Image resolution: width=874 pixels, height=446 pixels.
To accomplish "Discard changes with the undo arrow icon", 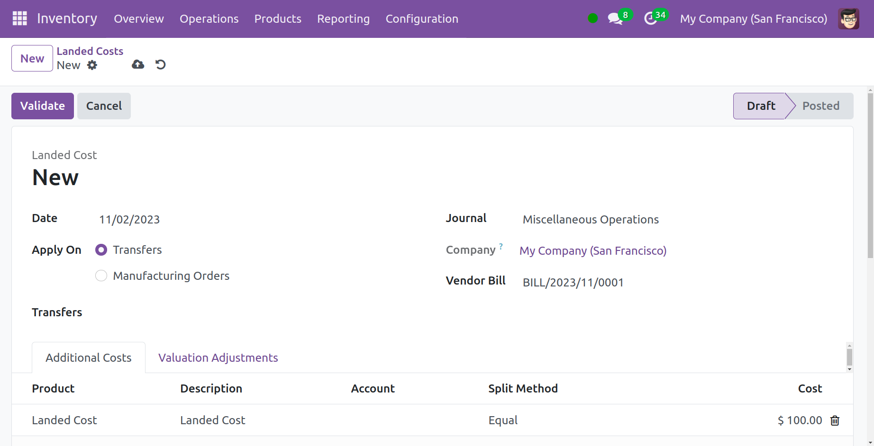I will [161, 64].
